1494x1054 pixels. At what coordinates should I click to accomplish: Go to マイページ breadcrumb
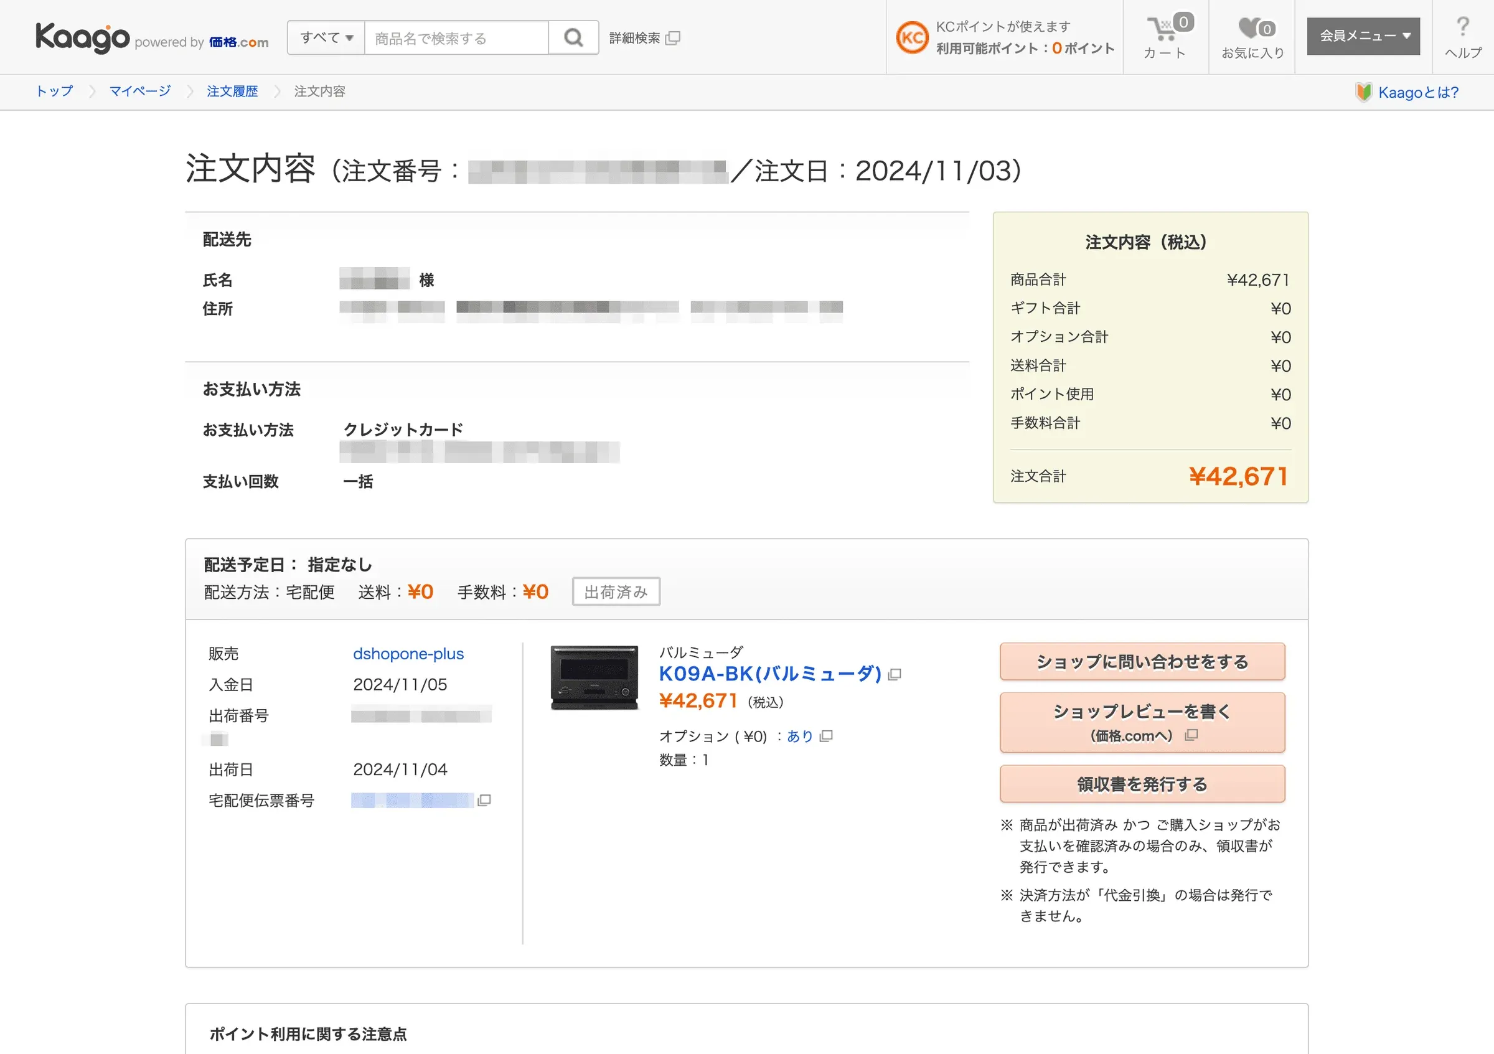click(x=140, y=91)
